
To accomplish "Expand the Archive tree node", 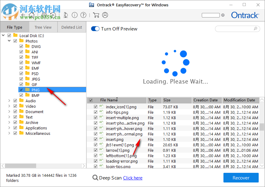I will click(x=9, y=122).
